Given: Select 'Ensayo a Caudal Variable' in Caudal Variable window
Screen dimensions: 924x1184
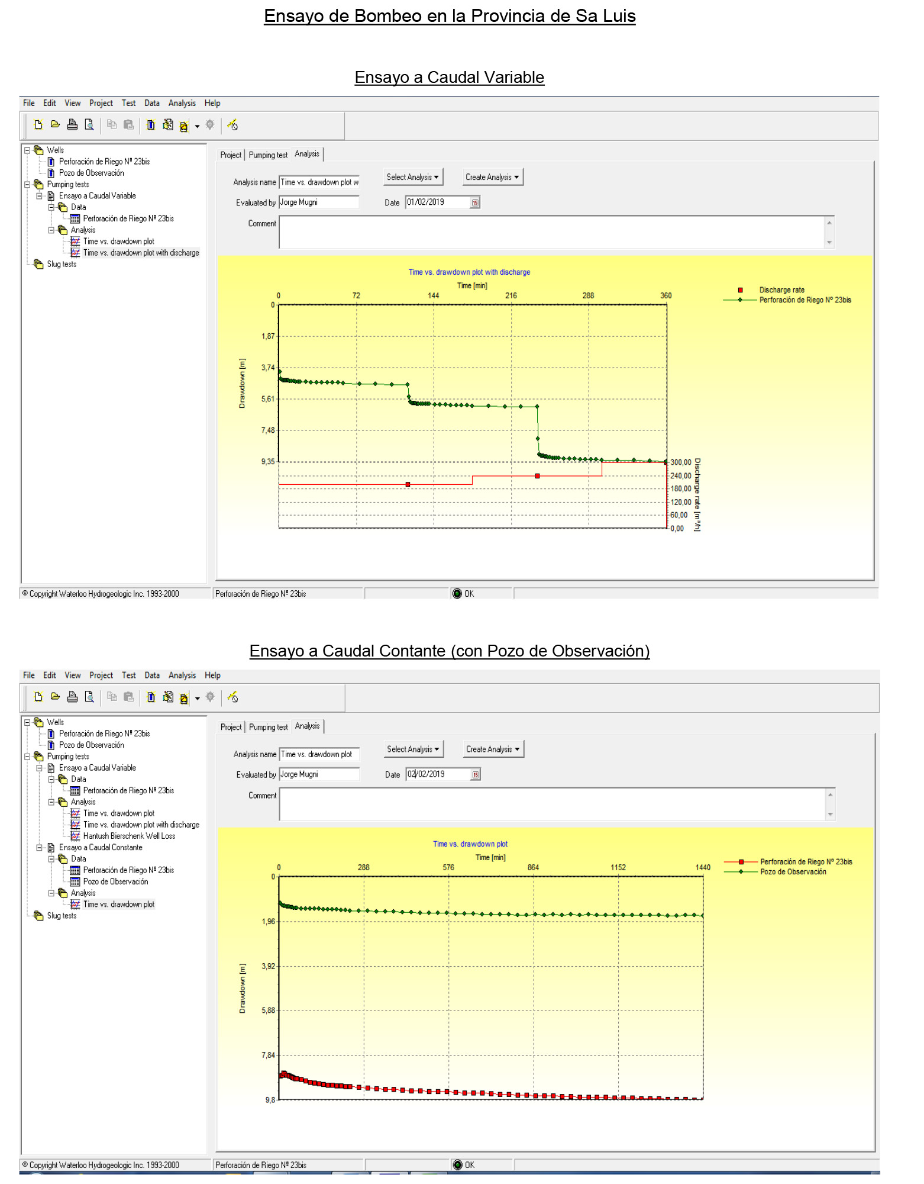Looking at the screenshot, I should coord(97,196).
